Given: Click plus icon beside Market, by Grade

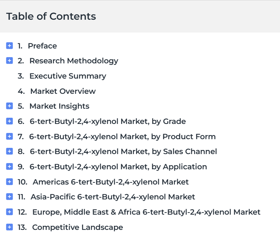Looking at the screenshot, I should pos(9,121).
